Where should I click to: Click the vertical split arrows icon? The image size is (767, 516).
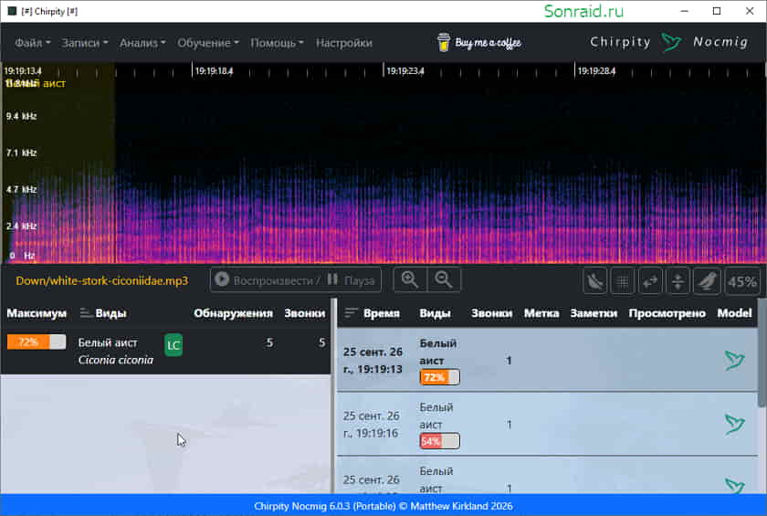pyautogui.click(x=678, y=281)
